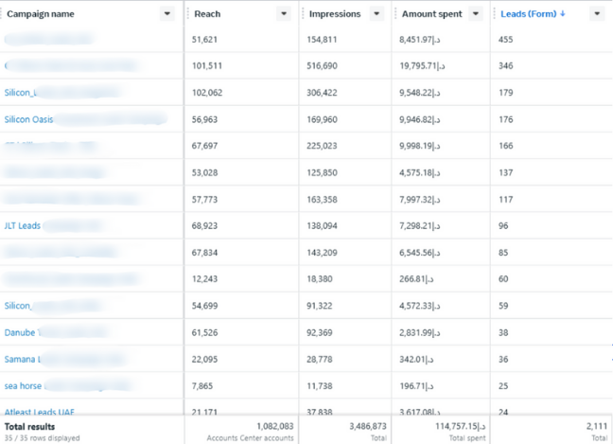Select the Leads value 346
This screenshot has width=613, height=444.
coord(505,65)
